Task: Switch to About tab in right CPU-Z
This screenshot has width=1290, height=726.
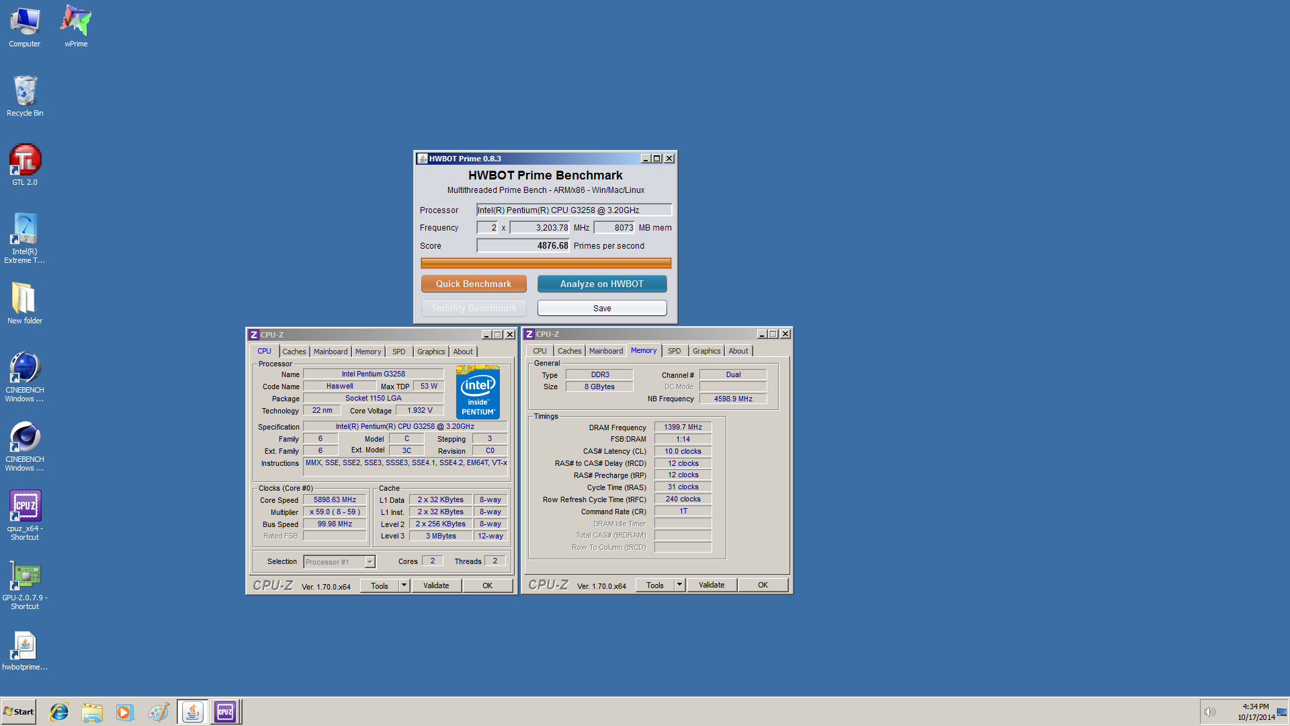Action: click(x=738, y=351)
